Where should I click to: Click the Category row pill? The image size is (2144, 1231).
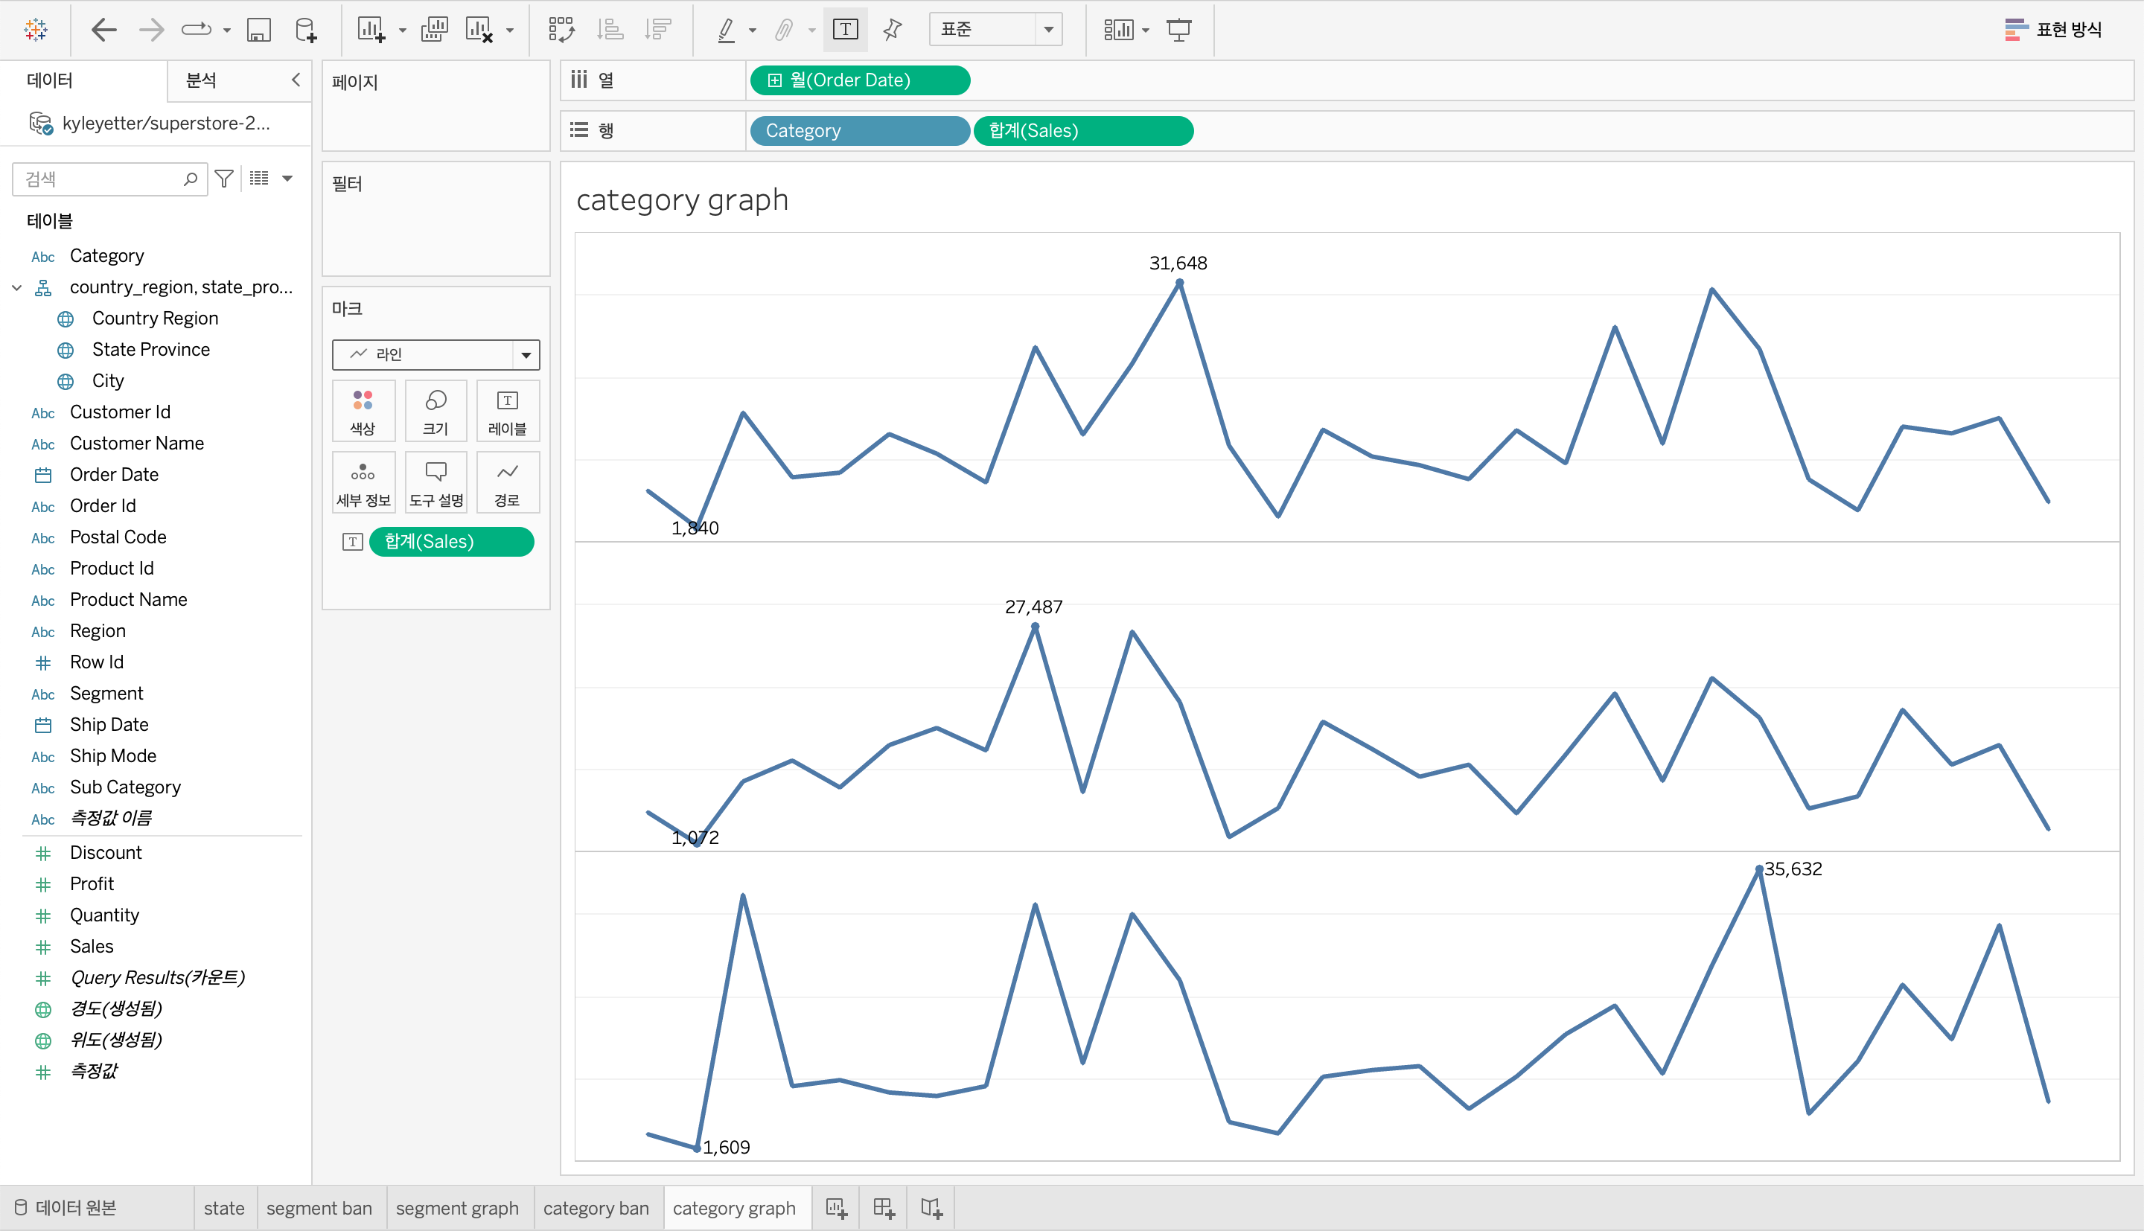(x=860, y=131)
